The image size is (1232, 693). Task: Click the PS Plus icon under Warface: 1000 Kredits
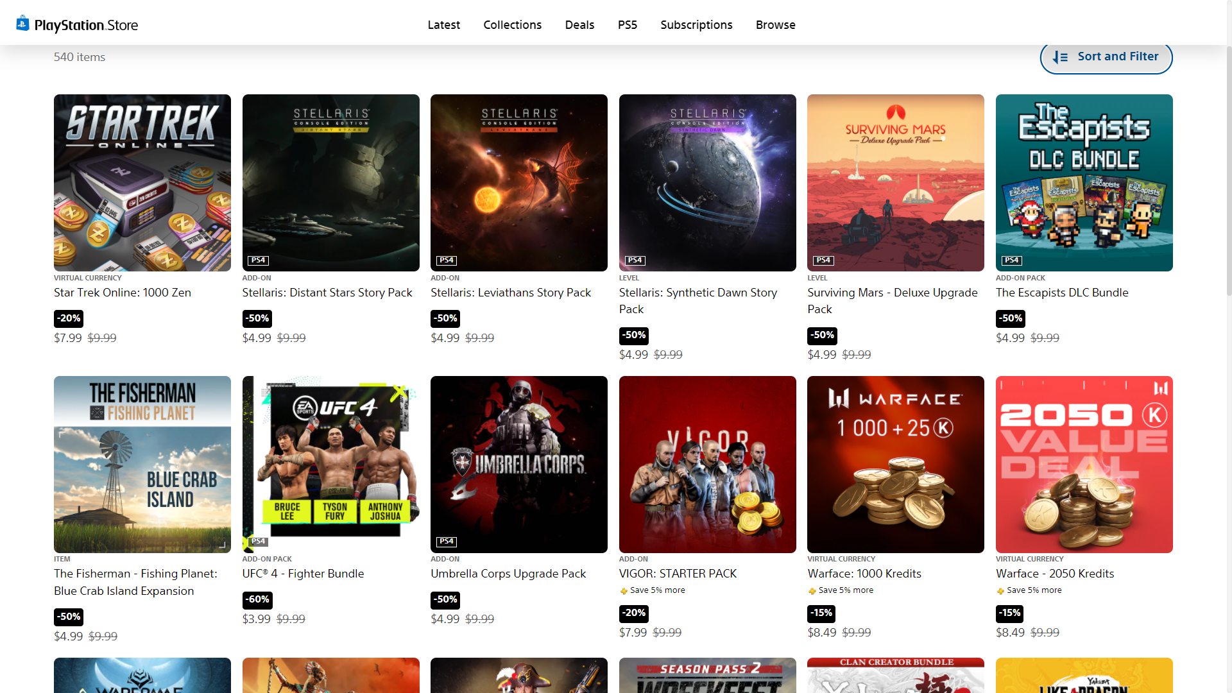[x=812, y=591]
